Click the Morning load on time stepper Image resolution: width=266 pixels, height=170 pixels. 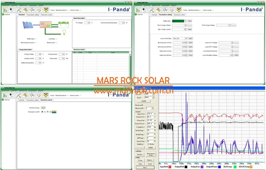click(x=187, y=43)
